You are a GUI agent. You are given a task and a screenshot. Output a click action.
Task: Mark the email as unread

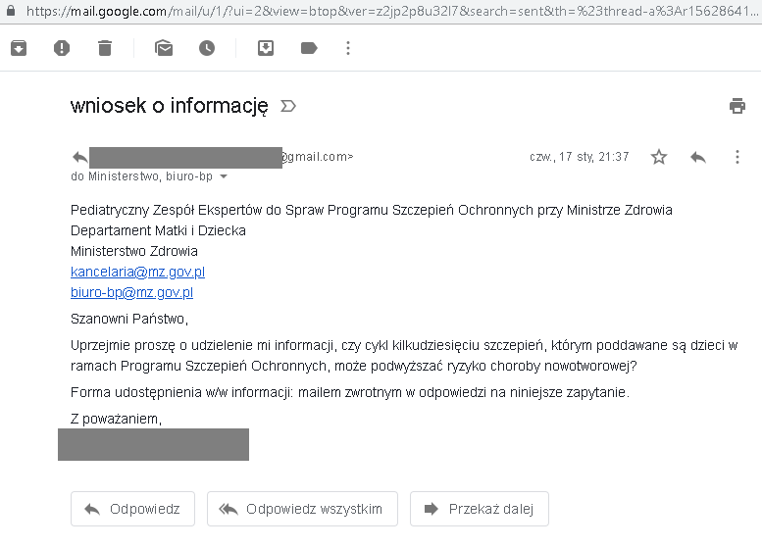[x=164, y=48]
